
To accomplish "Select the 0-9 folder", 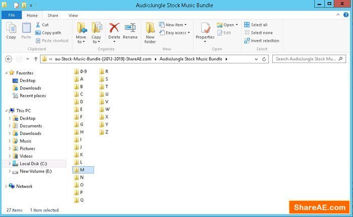I will coord(81,71).
